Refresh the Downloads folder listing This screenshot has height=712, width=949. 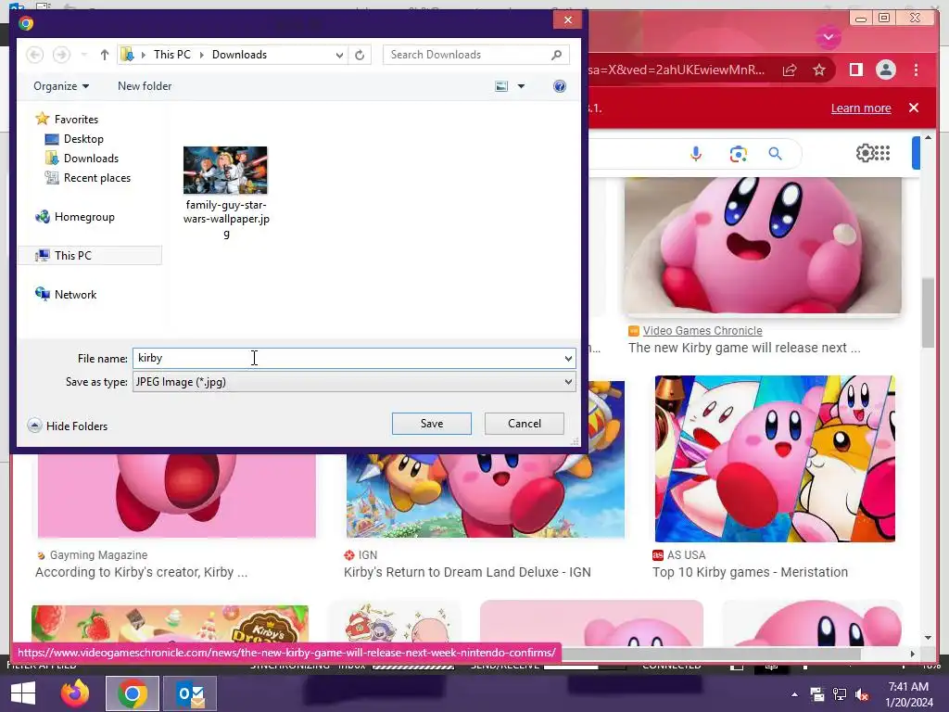360,55
